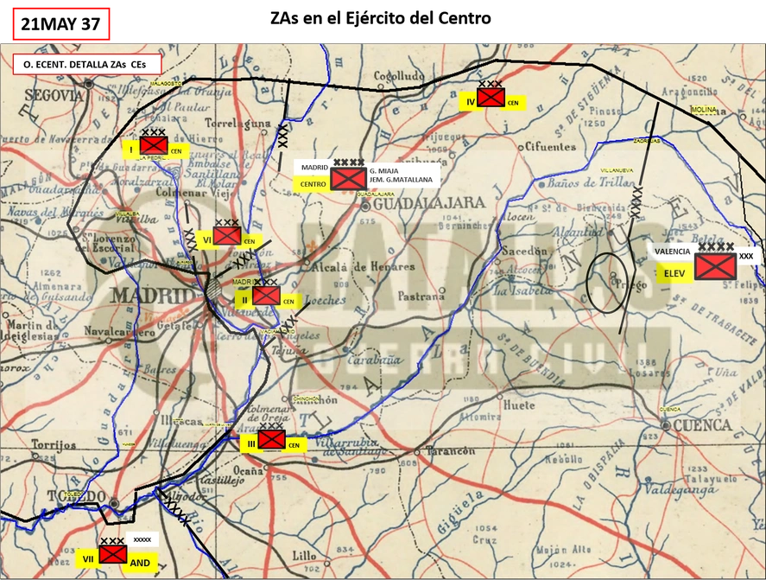Click the IV Corps unit symbol near Cogolludo
Viewport: 766px width, 580px height.
tap(491, 98)
